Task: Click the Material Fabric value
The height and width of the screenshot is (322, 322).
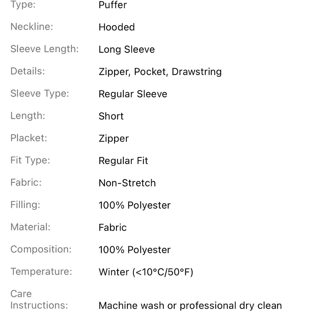Action: point(112,228)
